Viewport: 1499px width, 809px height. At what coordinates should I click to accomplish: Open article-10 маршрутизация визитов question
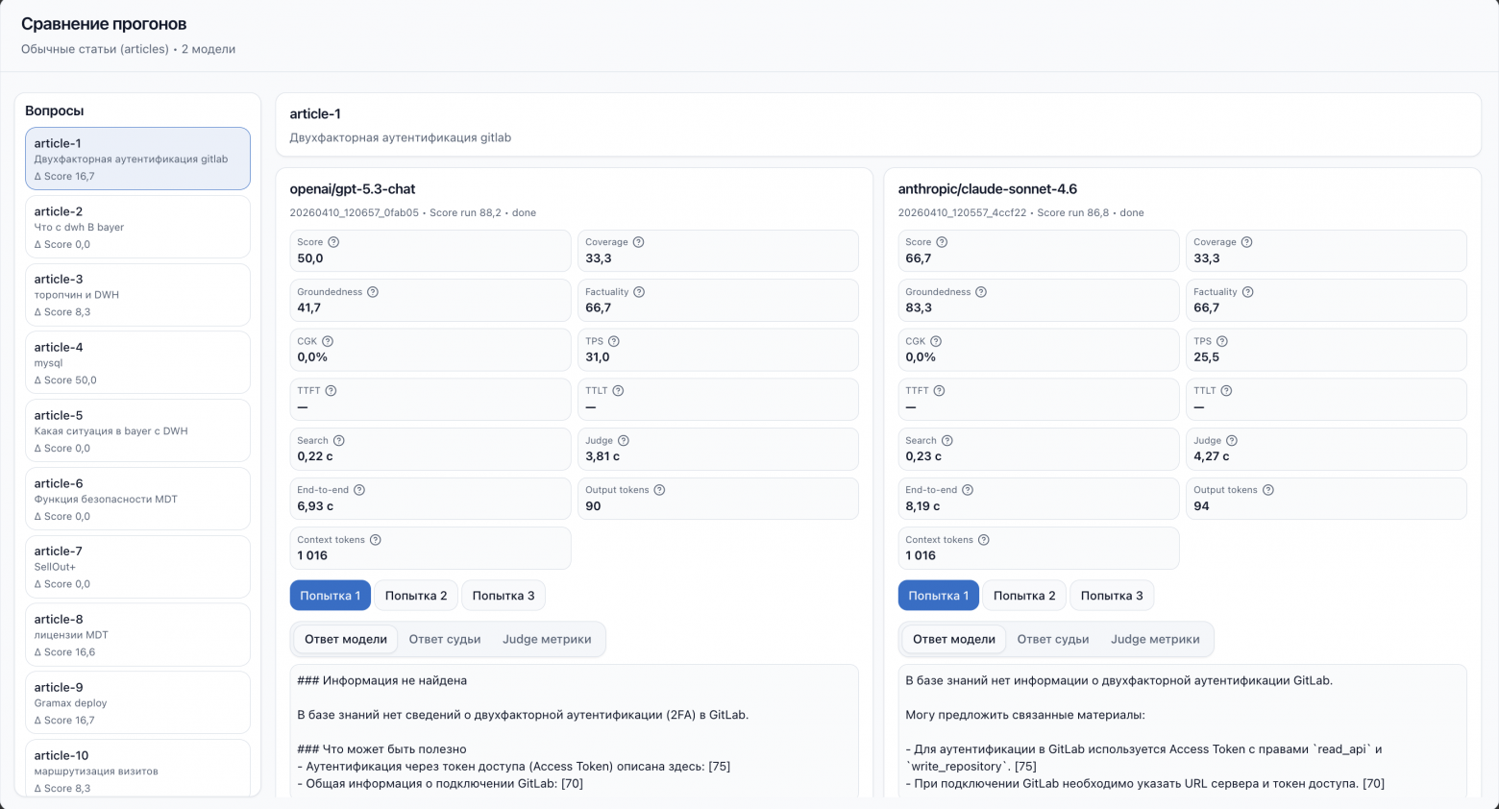137,769
